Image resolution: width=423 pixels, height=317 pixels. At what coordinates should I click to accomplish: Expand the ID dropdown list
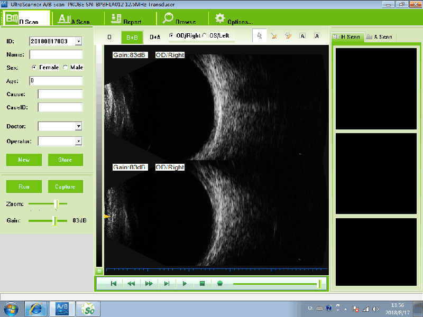(78, 41)
